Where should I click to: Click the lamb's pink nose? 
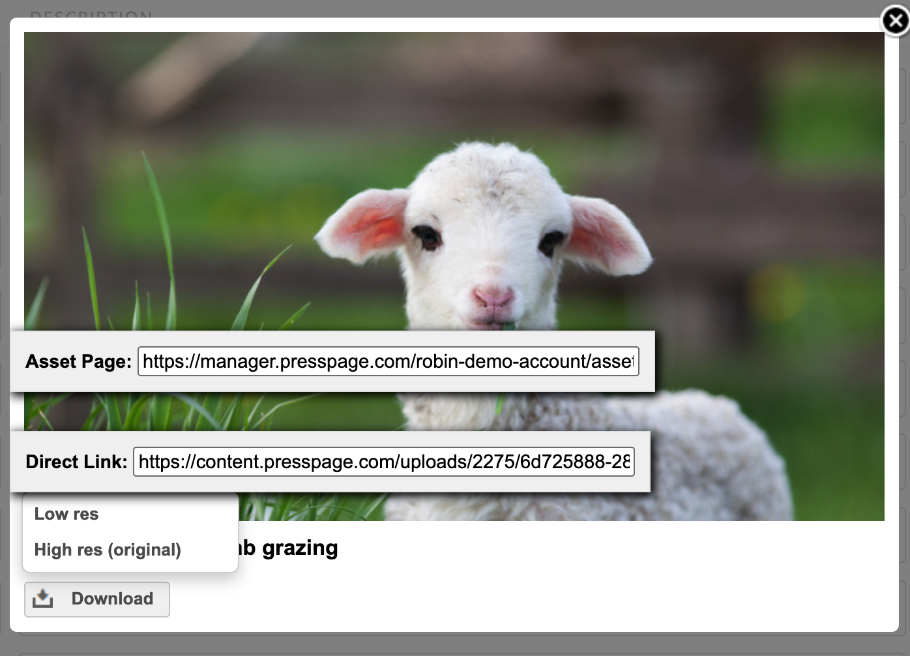(493, 297)
